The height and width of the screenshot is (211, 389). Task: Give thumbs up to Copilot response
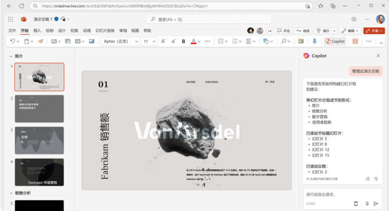(368, 179)
